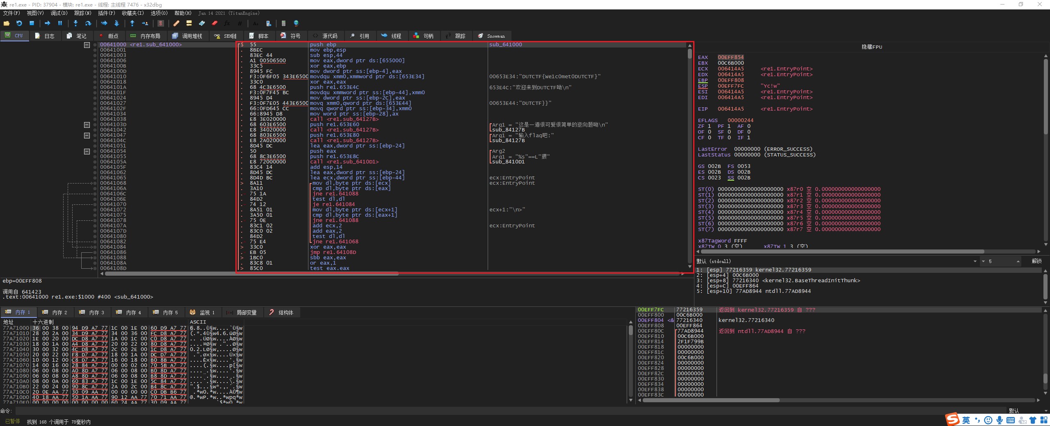
Task: Collapse the function block at 00641000
Action: [87, 45]
